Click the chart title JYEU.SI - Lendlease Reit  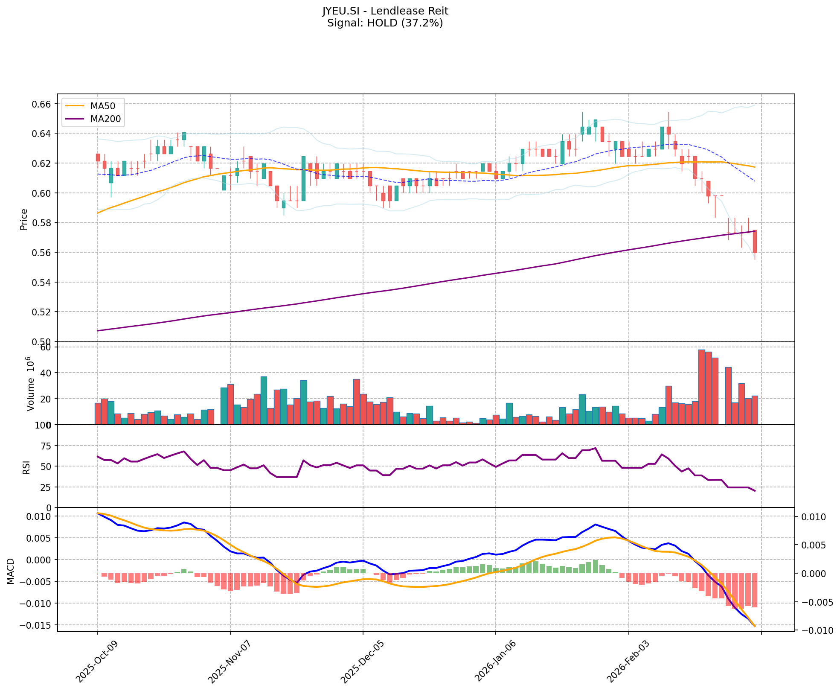(x=385, y=11)
